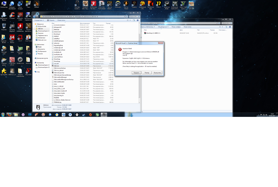This screenshot has height=187, width=278.
Task: Click the Прервать (Abort) button in error dialog
Action: point(136,73)
